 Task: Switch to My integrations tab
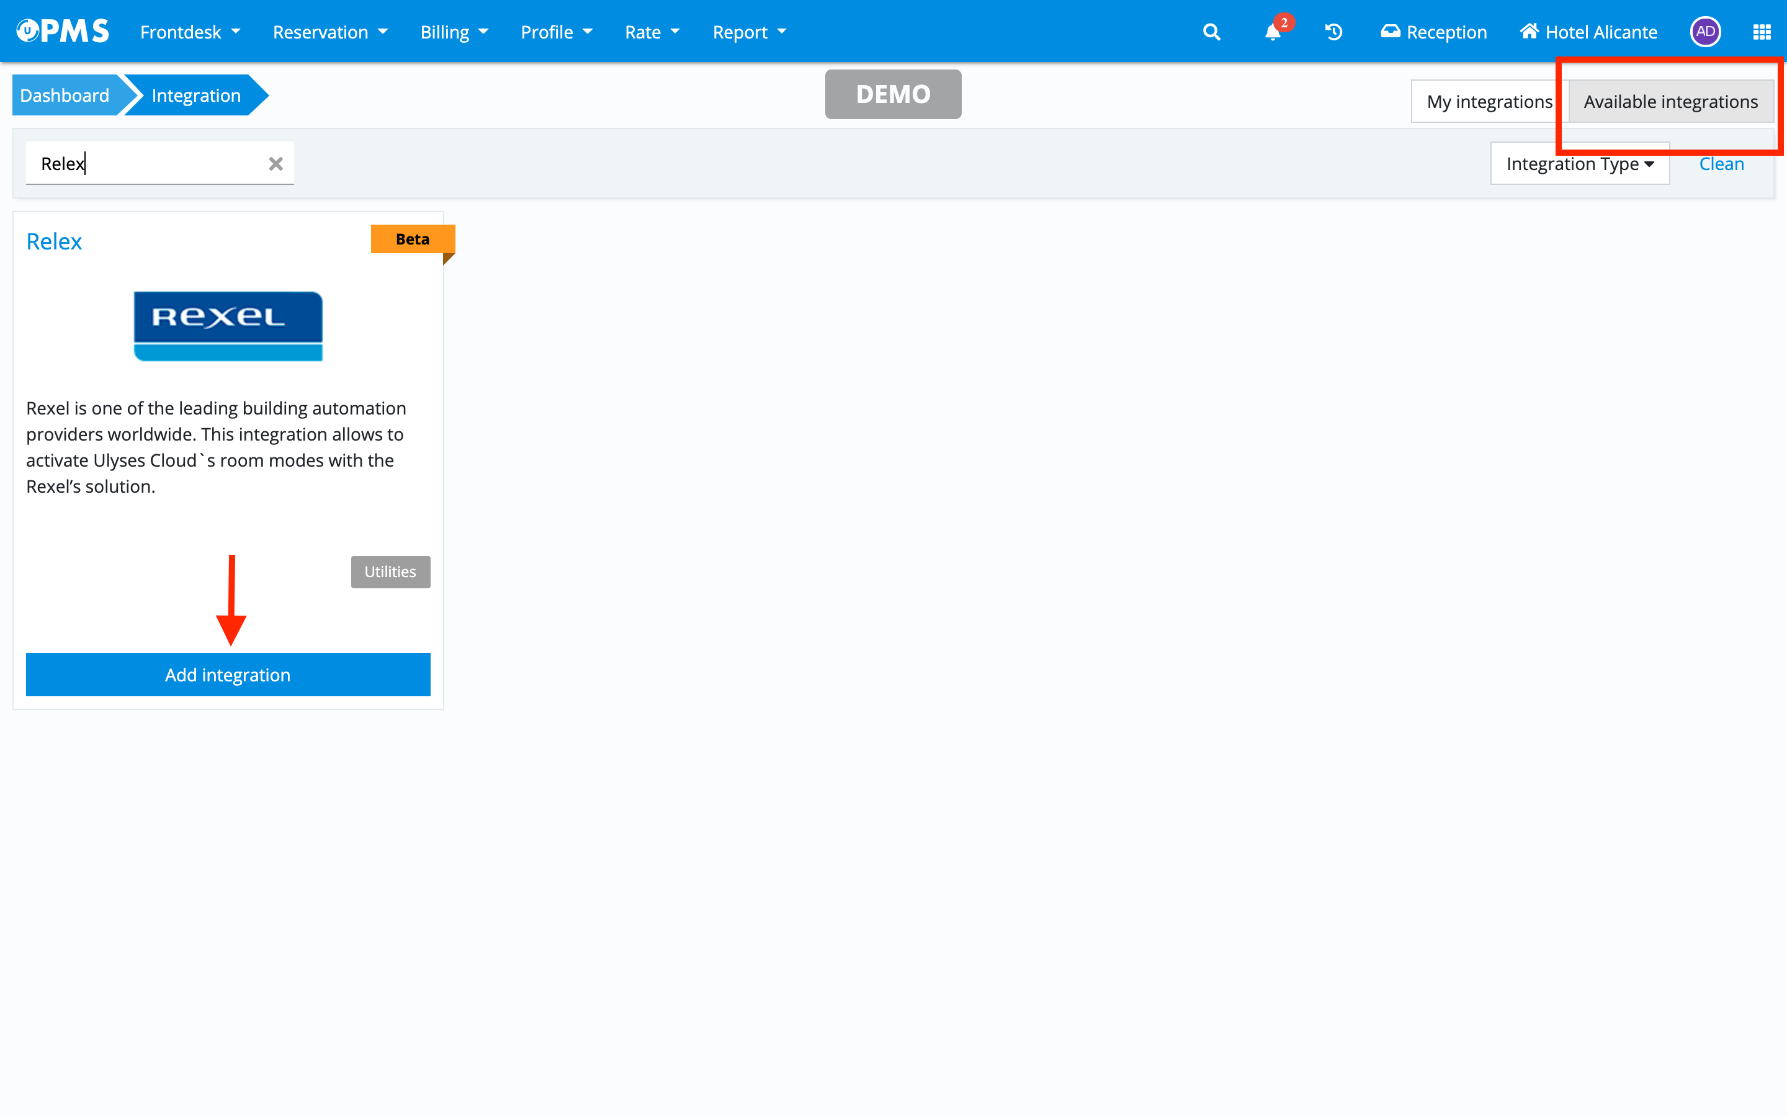[1489, 101]
